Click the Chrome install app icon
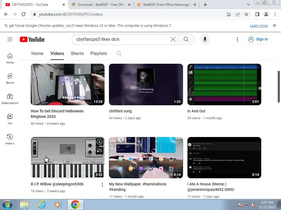 229,14
